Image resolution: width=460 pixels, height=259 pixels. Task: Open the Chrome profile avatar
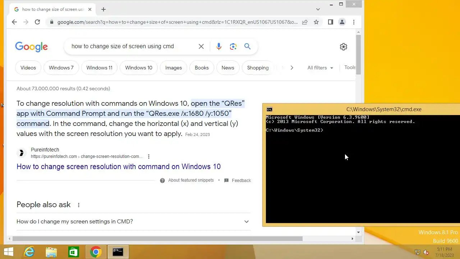(342, 22)
